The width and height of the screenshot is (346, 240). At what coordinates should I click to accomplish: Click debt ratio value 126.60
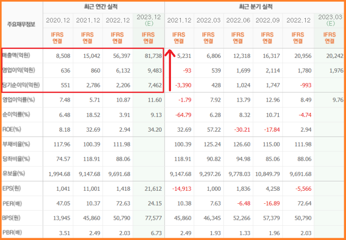pos(242,144)
